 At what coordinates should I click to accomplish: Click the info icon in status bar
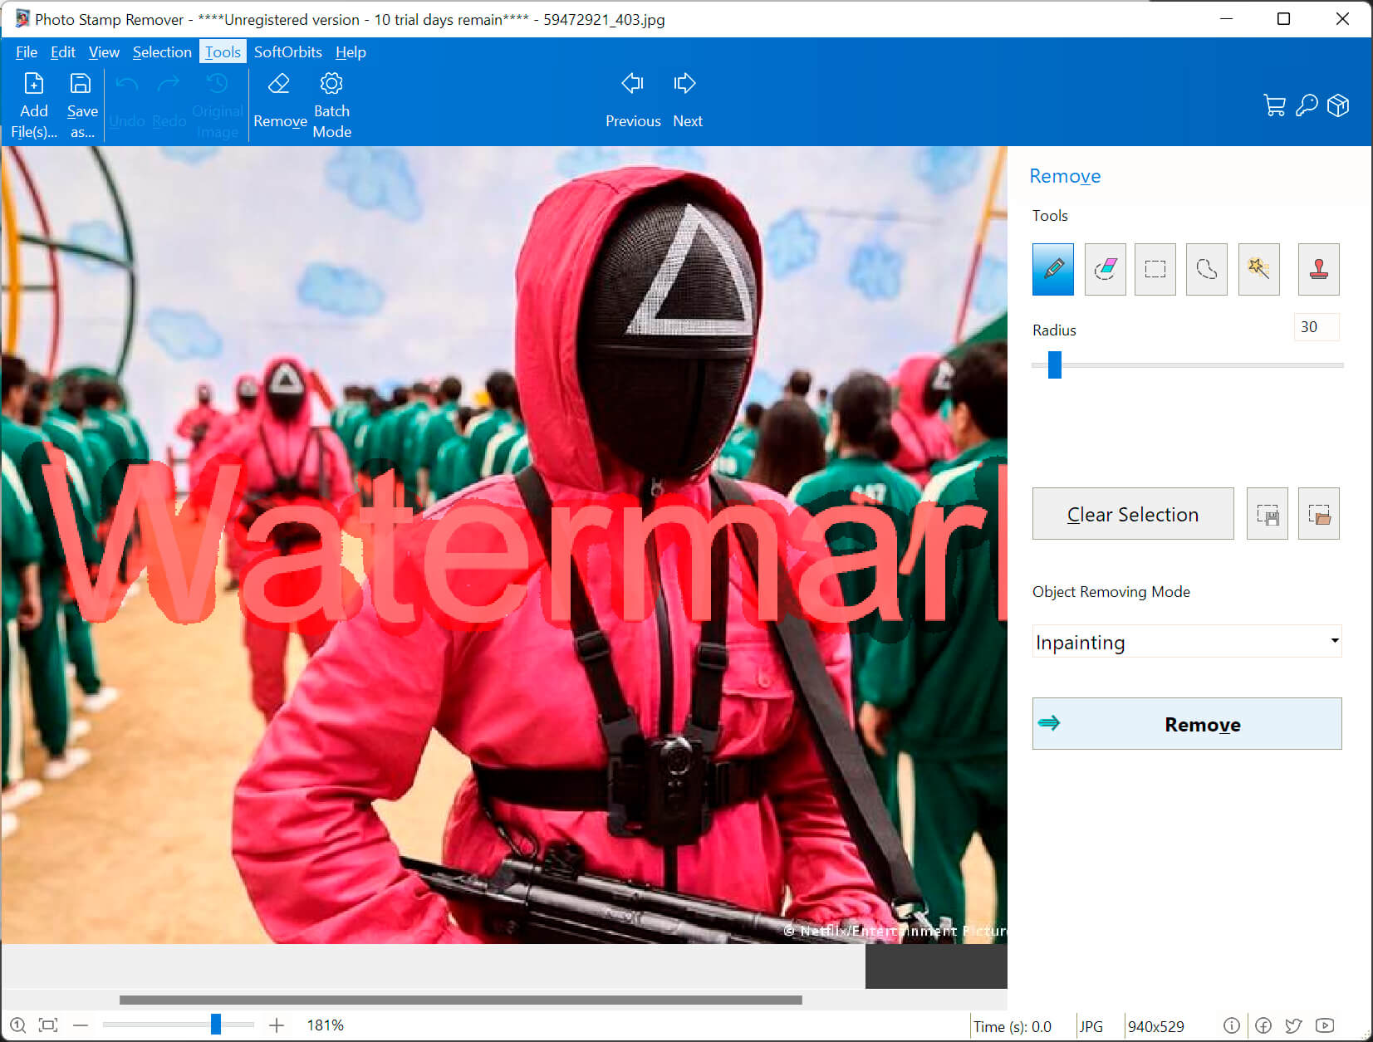(x=1232, y=1025)
